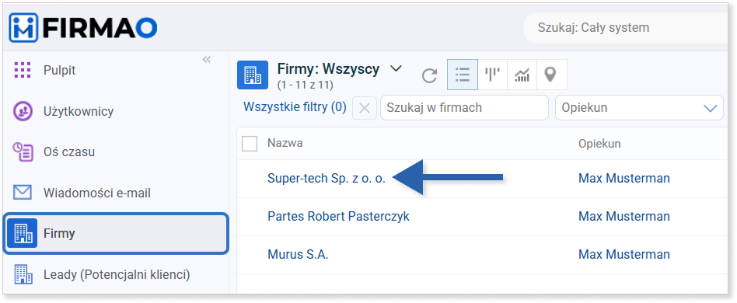Click the Szukaj w firmach search field

pyautogui.click(x=464, y=107)
